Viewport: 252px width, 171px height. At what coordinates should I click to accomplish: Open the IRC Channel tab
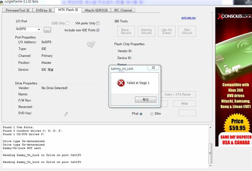123,10
